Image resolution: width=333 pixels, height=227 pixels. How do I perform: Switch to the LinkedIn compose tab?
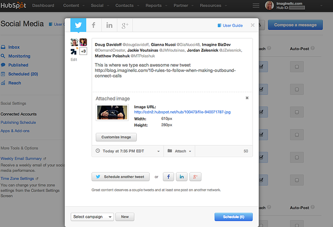click(x=109, y=25)
